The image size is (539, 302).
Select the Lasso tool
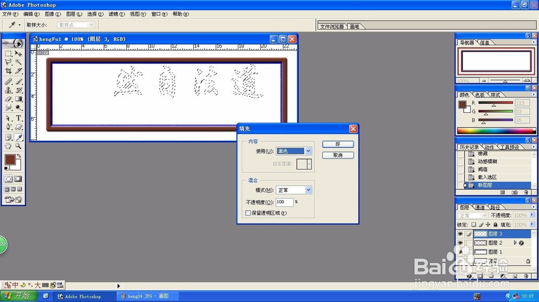[x=9, y=62]
